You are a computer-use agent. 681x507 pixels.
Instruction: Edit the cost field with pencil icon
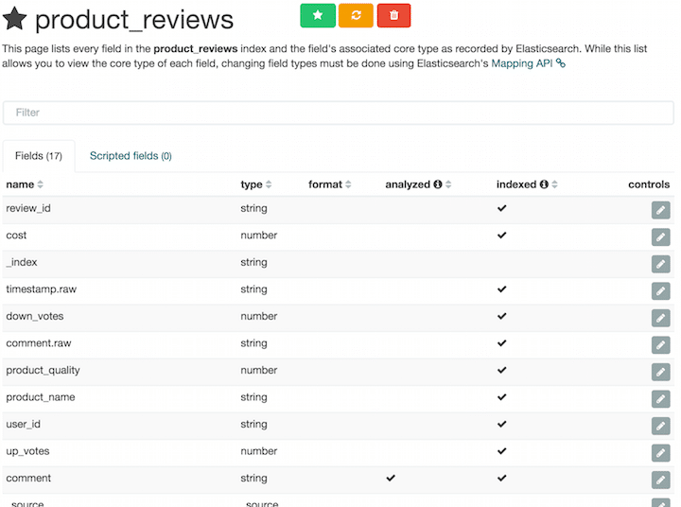660,237
